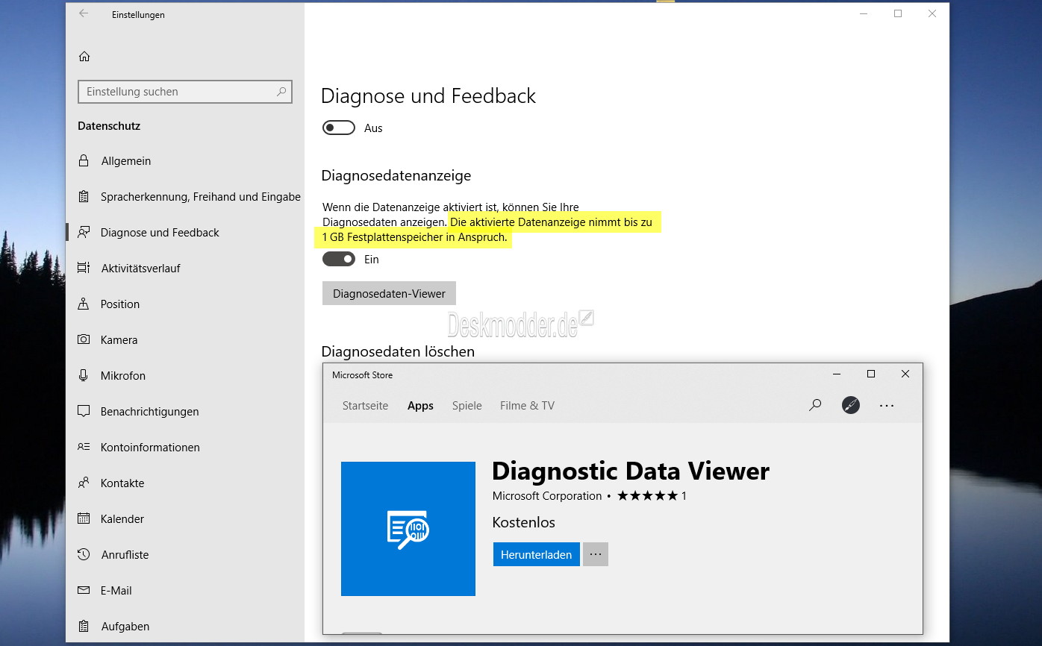Open search in Microsoft Store
1042x646 pixels.
click(x=815, y=405)
